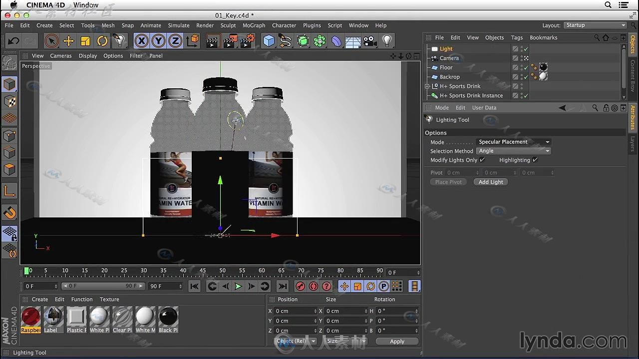
Task: Open the Array modeling objects icon
Action: 319,41
